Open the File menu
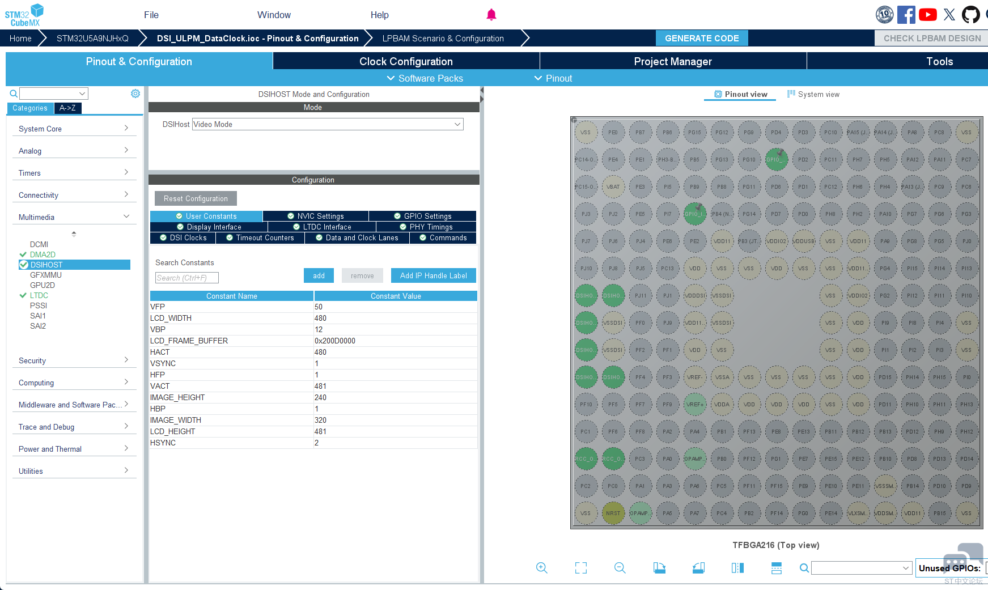Screen dimensions: 988x590 (151, 15)
